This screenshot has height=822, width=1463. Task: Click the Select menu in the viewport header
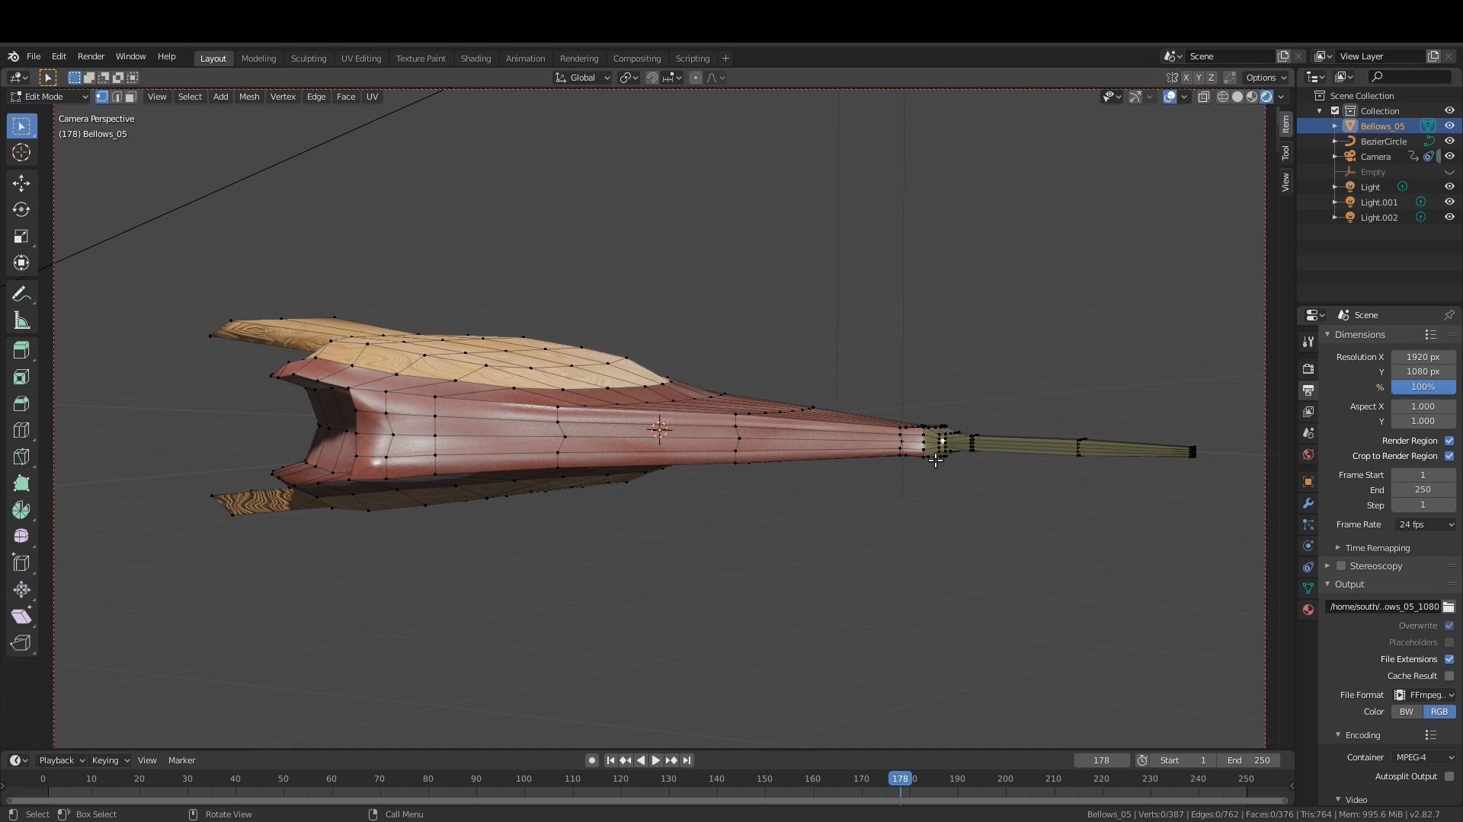[x=190, y=97]
